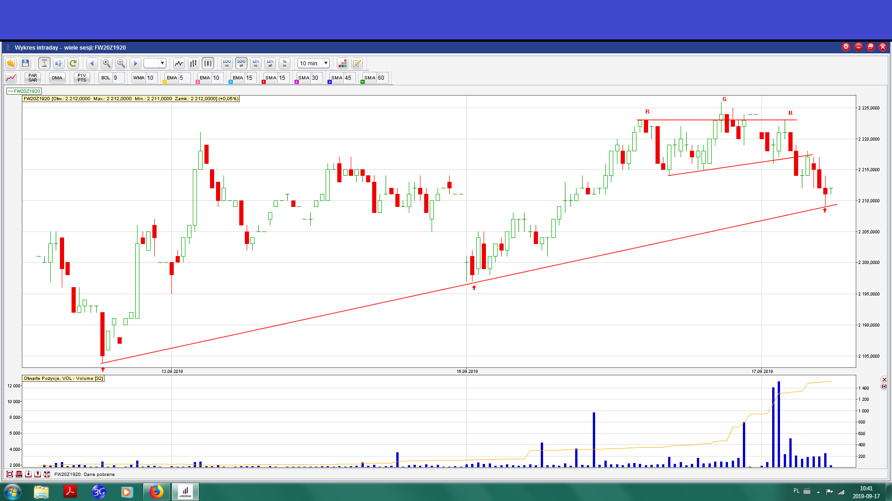Click the zoom out magnifier icon
The image size is (892, 501).
pyautogui.click(x=121, y=64)
